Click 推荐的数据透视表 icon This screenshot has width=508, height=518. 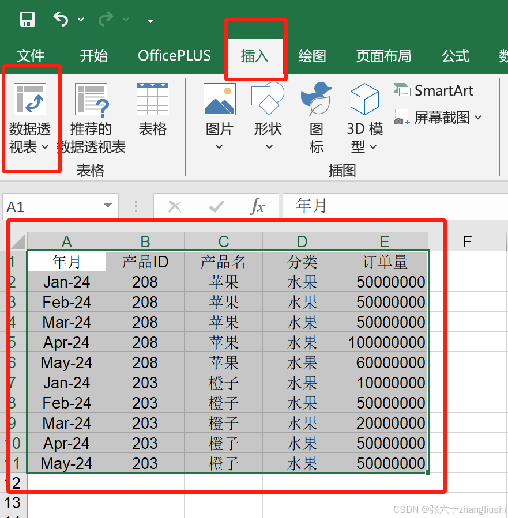pyautogui.click(x=92, y=100)
